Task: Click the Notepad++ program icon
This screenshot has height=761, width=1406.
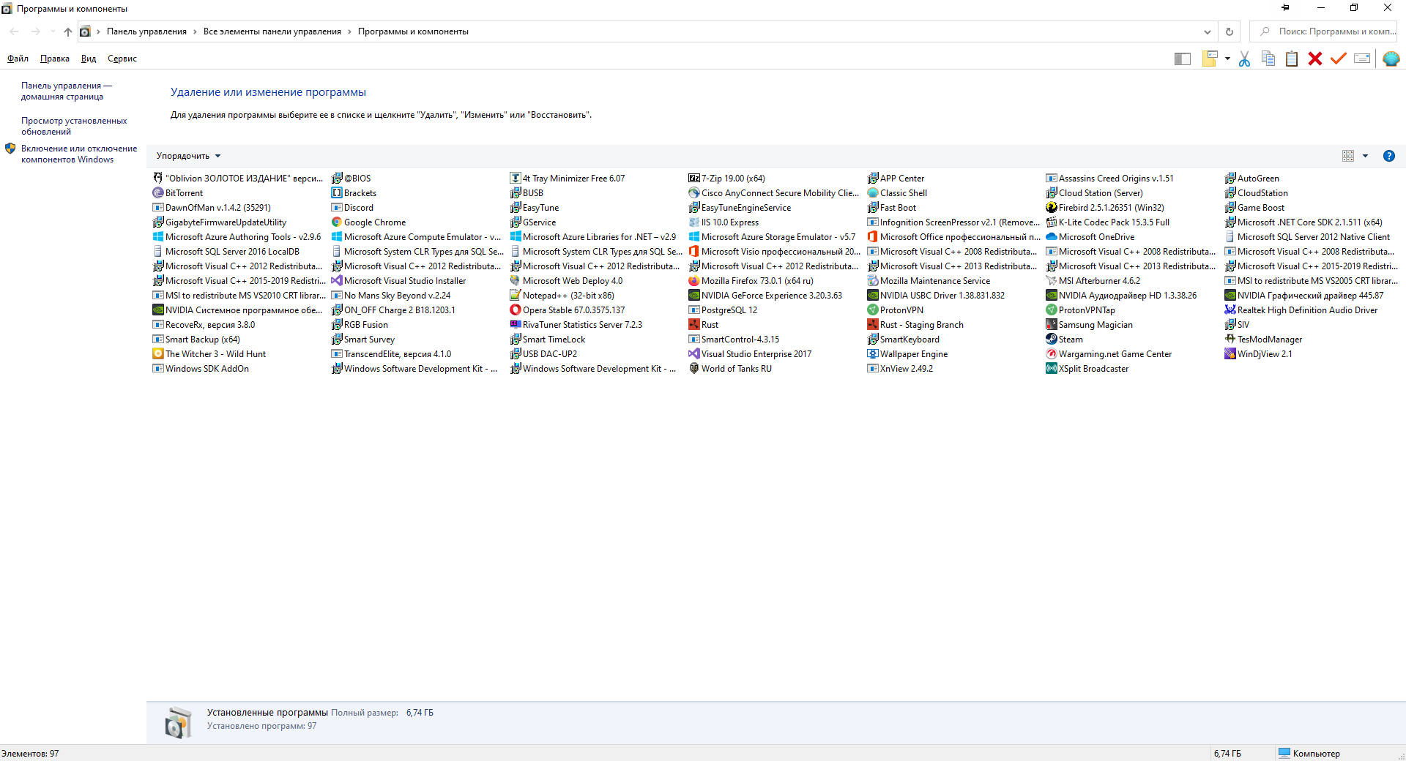Action: tap(515, 296)
